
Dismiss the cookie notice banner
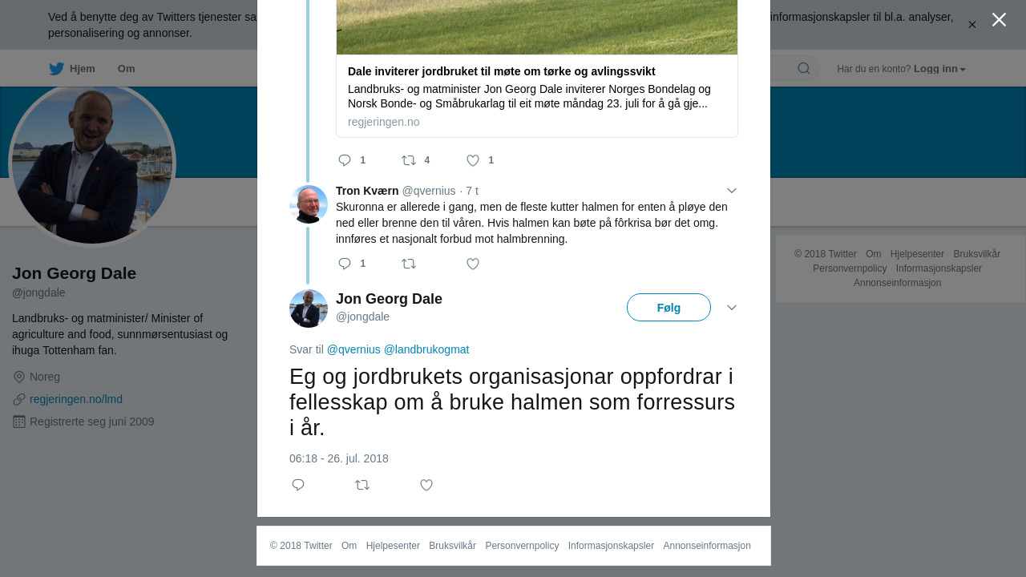(972, 25)
